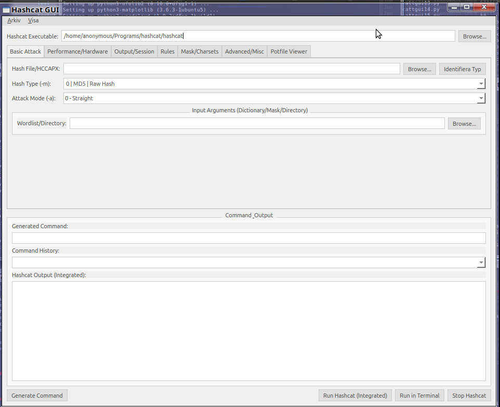Switch to the Performance/Hardware tab
The height and width of the screenshot is (407, 500).
[x=77, y=51]
